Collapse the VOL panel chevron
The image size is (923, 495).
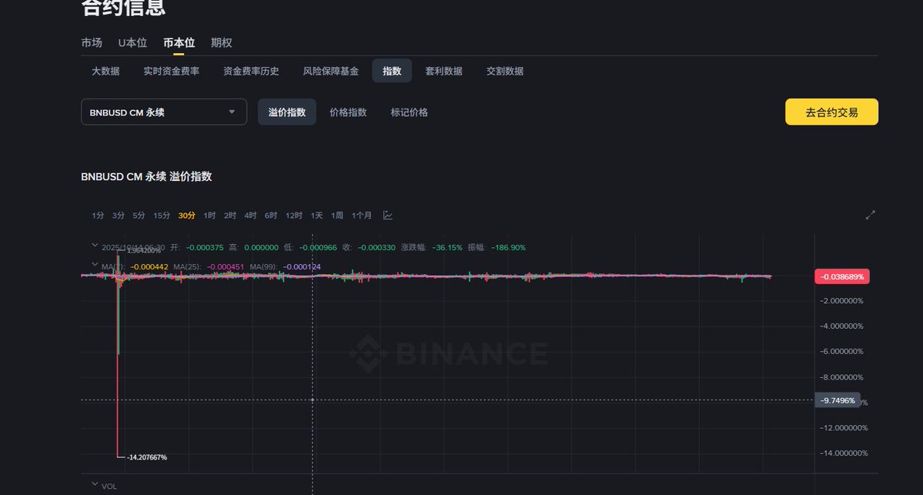click(95, 484)
